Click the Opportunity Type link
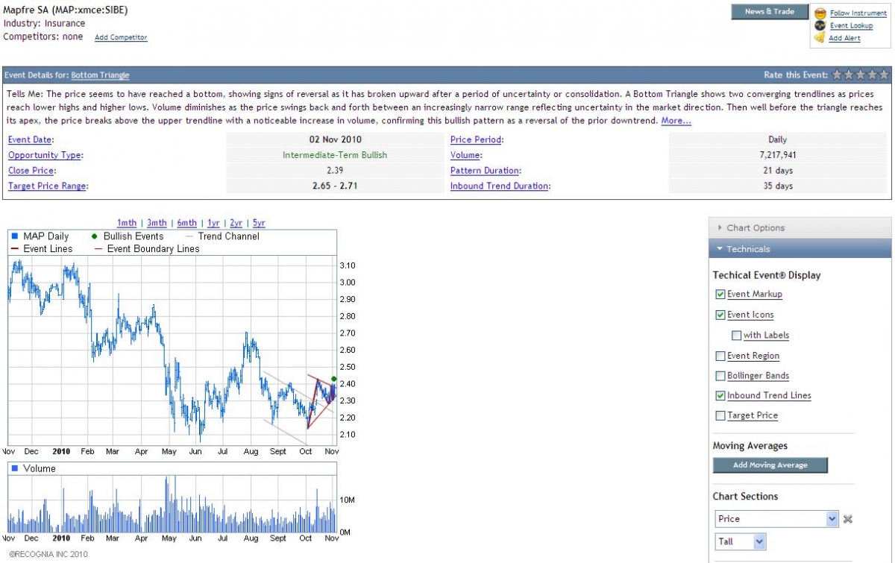 pyautogui.click(x=45, y=155)
